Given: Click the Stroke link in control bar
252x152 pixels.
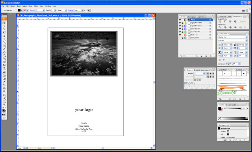Looking at the screenshot, I should 32,10.
